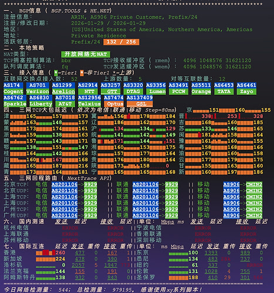Select the NTT label
The height and width of the screenshot is (293, 274).
87,91
